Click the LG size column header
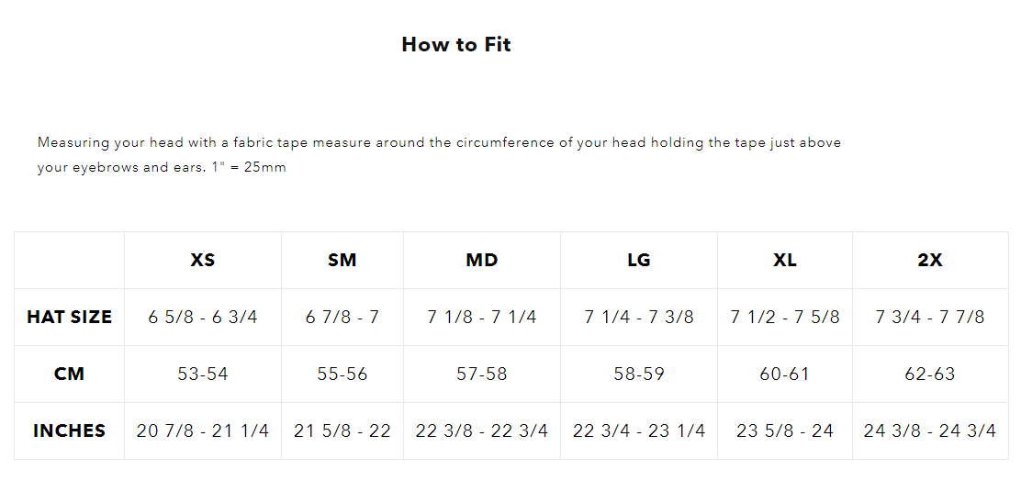The image size is (1021, 492). click(639, 260)
